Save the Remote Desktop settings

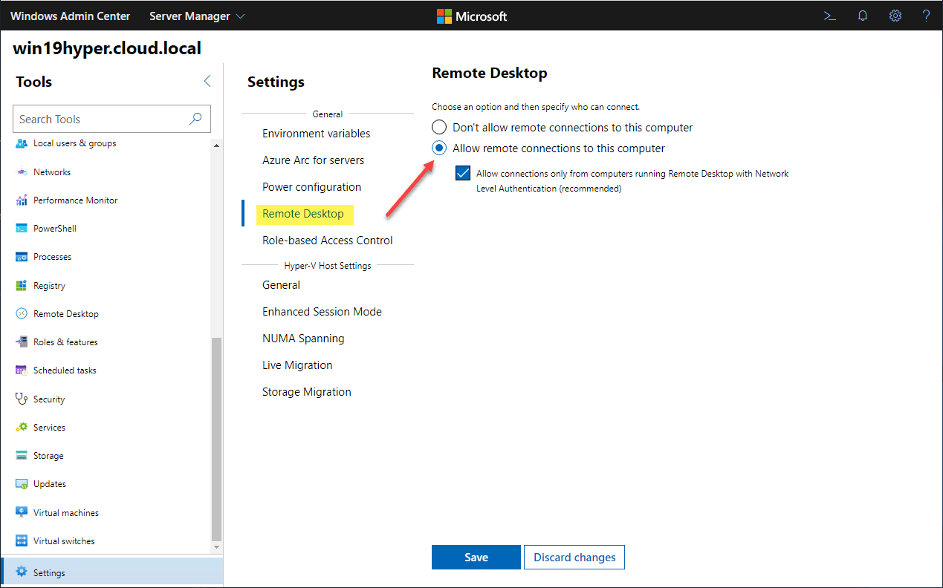476,557
